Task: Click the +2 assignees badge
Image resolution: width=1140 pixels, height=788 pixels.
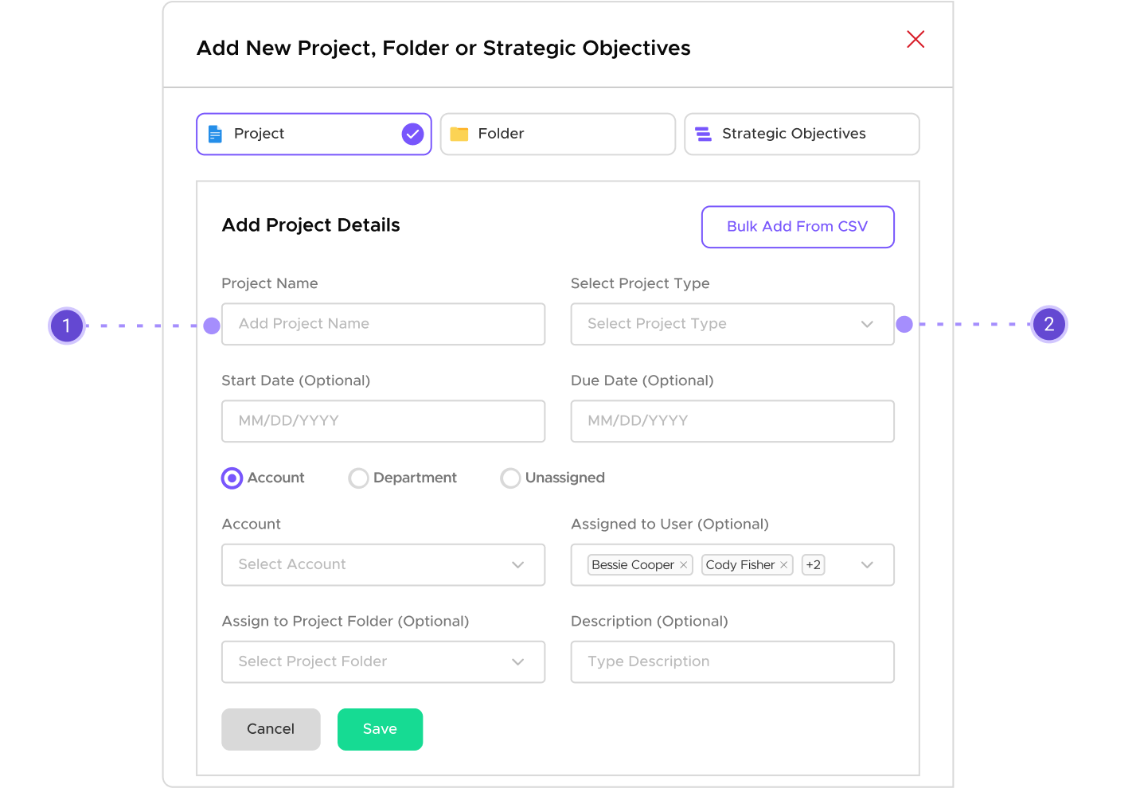Action: 813,564
